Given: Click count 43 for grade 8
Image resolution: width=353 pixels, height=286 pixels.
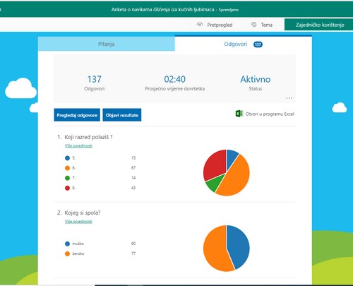Looking at the screenshot, I should pos(133,188).
